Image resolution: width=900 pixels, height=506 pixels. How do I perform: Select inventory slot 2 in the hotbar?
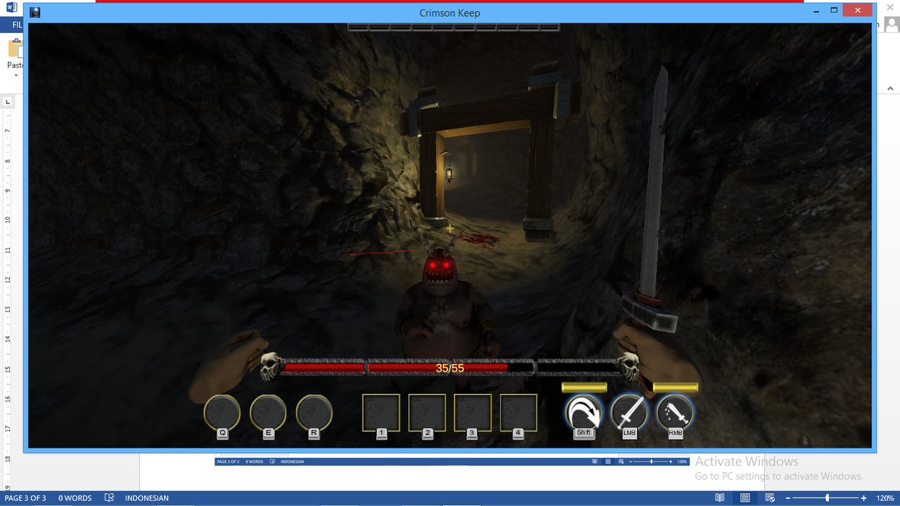(x=427, y=413)
